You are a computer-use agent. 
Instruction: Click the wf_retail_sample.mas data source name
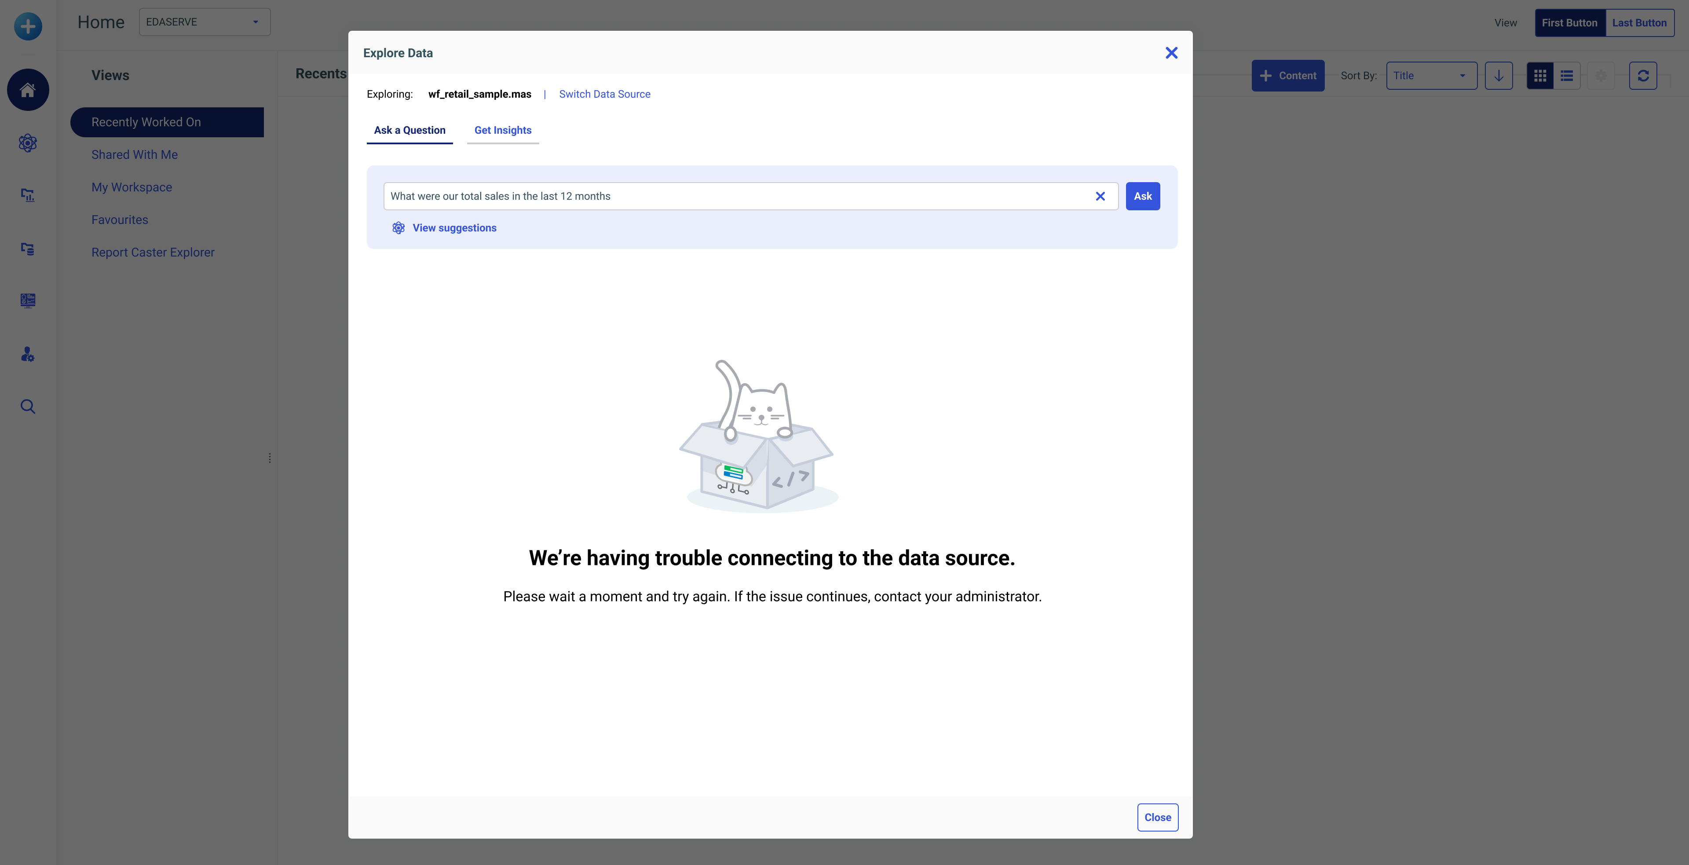tap(480, 94)
